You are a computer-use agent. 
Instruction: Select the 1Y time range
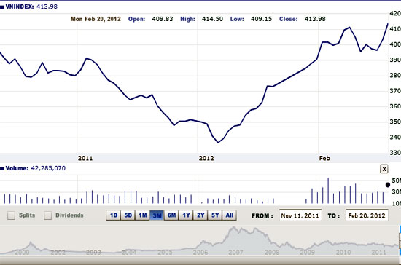[186, 215]
